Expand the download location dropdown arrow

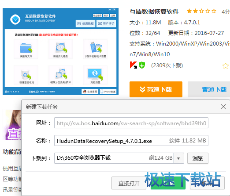click(x=178, y=158)
